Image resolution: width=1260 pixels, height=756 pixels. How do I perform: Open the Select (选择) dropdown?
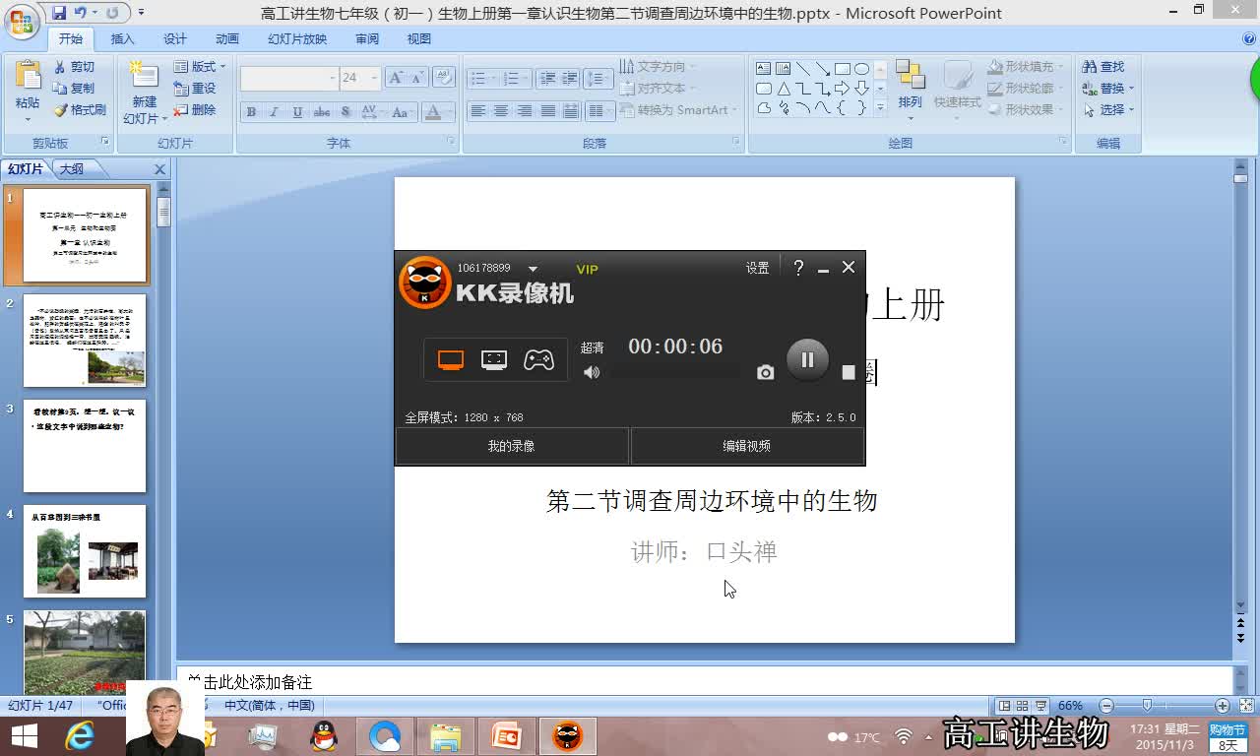(1108, 110)
